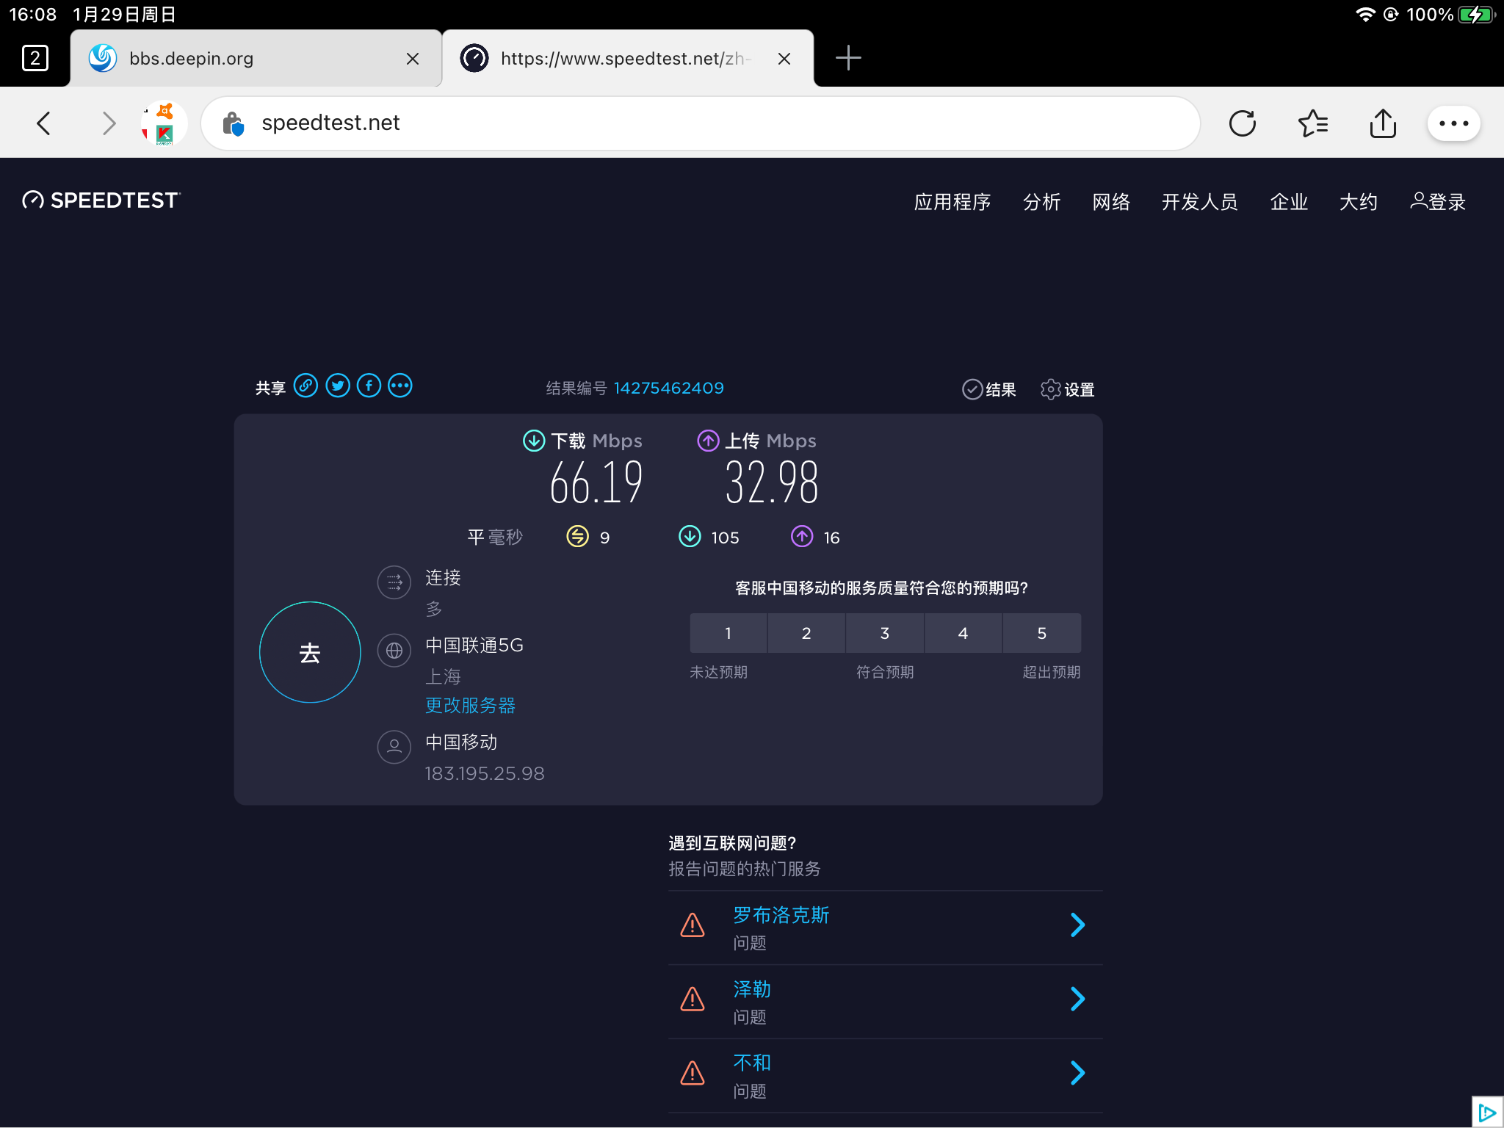Start a new test with the 去 button
Screen dimensions: 1504x1128
click(x=309, y=652)
